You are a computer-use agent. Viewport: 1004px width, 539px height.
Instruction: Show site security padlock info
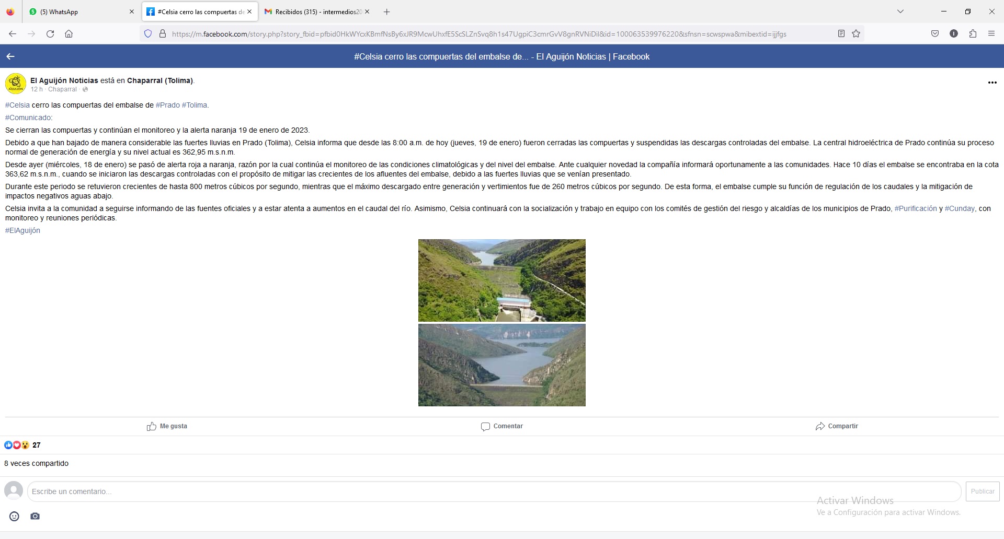tap(163, 34)
